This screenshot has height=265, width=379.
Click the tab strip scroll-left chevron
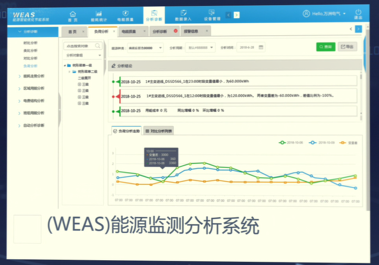coord(351,29)
